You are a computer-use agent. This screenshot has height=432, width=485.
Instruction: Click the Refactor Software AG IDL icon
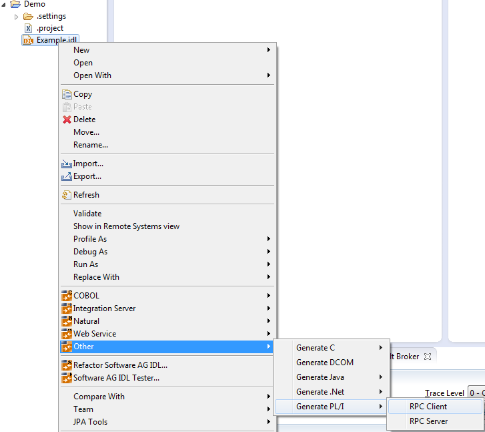coord(67,365)
